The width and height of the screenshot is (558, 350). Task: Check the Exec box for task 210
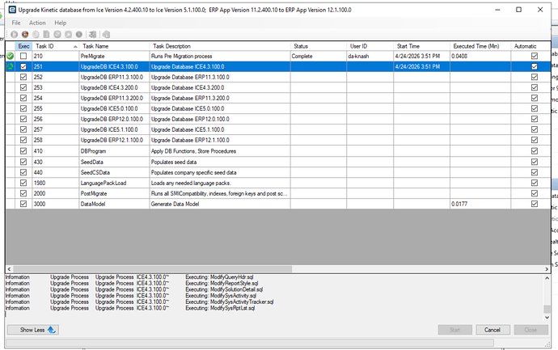[23, 56]
